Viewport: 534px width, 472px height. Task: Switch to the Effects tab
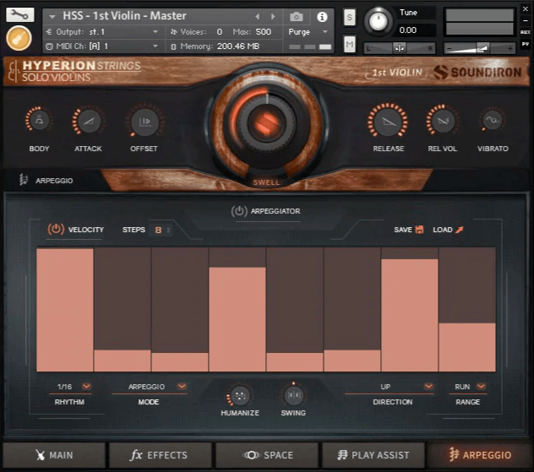pos(161,455)
